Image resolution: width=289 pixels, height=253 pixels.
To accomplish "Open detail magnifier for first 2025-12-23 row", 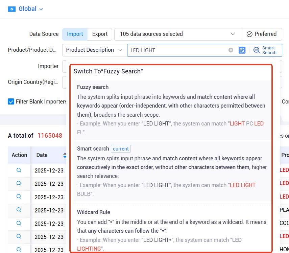I will [x=19, y=170].
